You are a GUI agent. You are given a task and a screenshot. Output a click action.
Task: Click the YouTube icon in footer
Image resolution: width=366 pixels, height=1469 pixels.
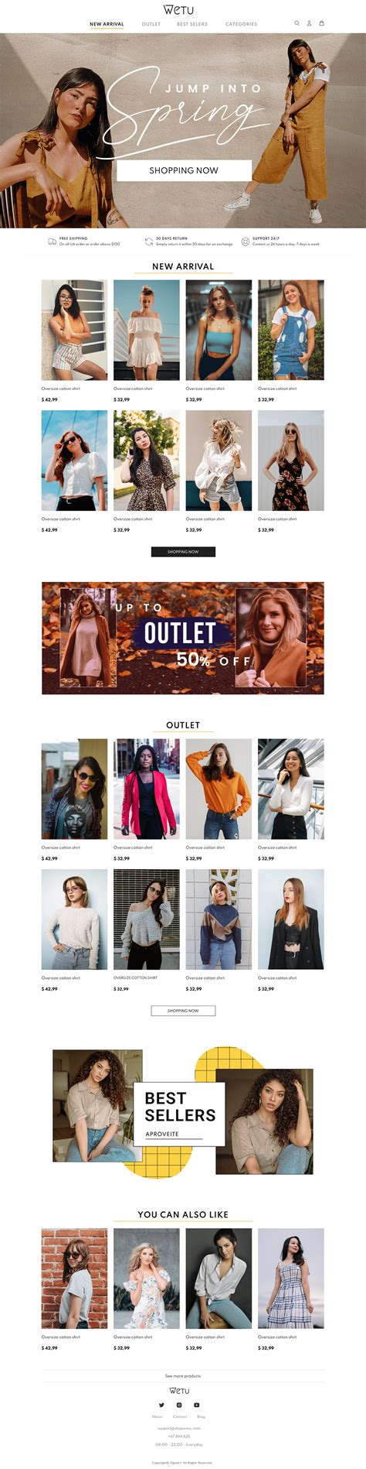click(x=197, y=1405)
